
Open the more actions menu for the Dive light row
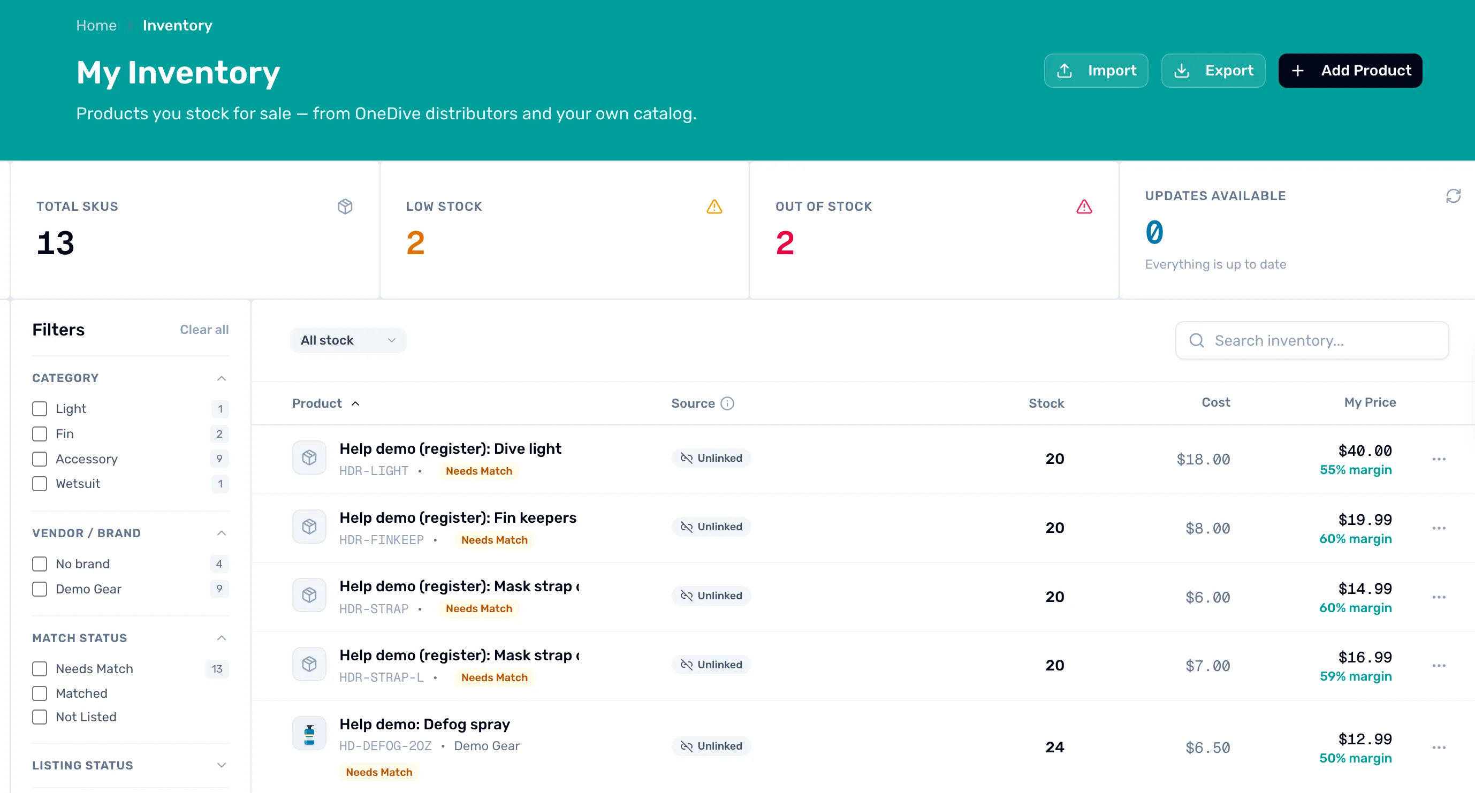tap(1439, 459)
